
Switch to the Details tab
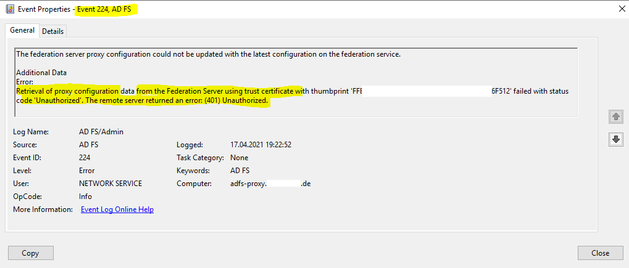coord(53,31)
